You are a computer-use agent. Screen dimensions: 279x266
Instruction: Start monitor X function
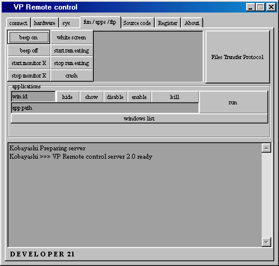(x=29, y=63)
